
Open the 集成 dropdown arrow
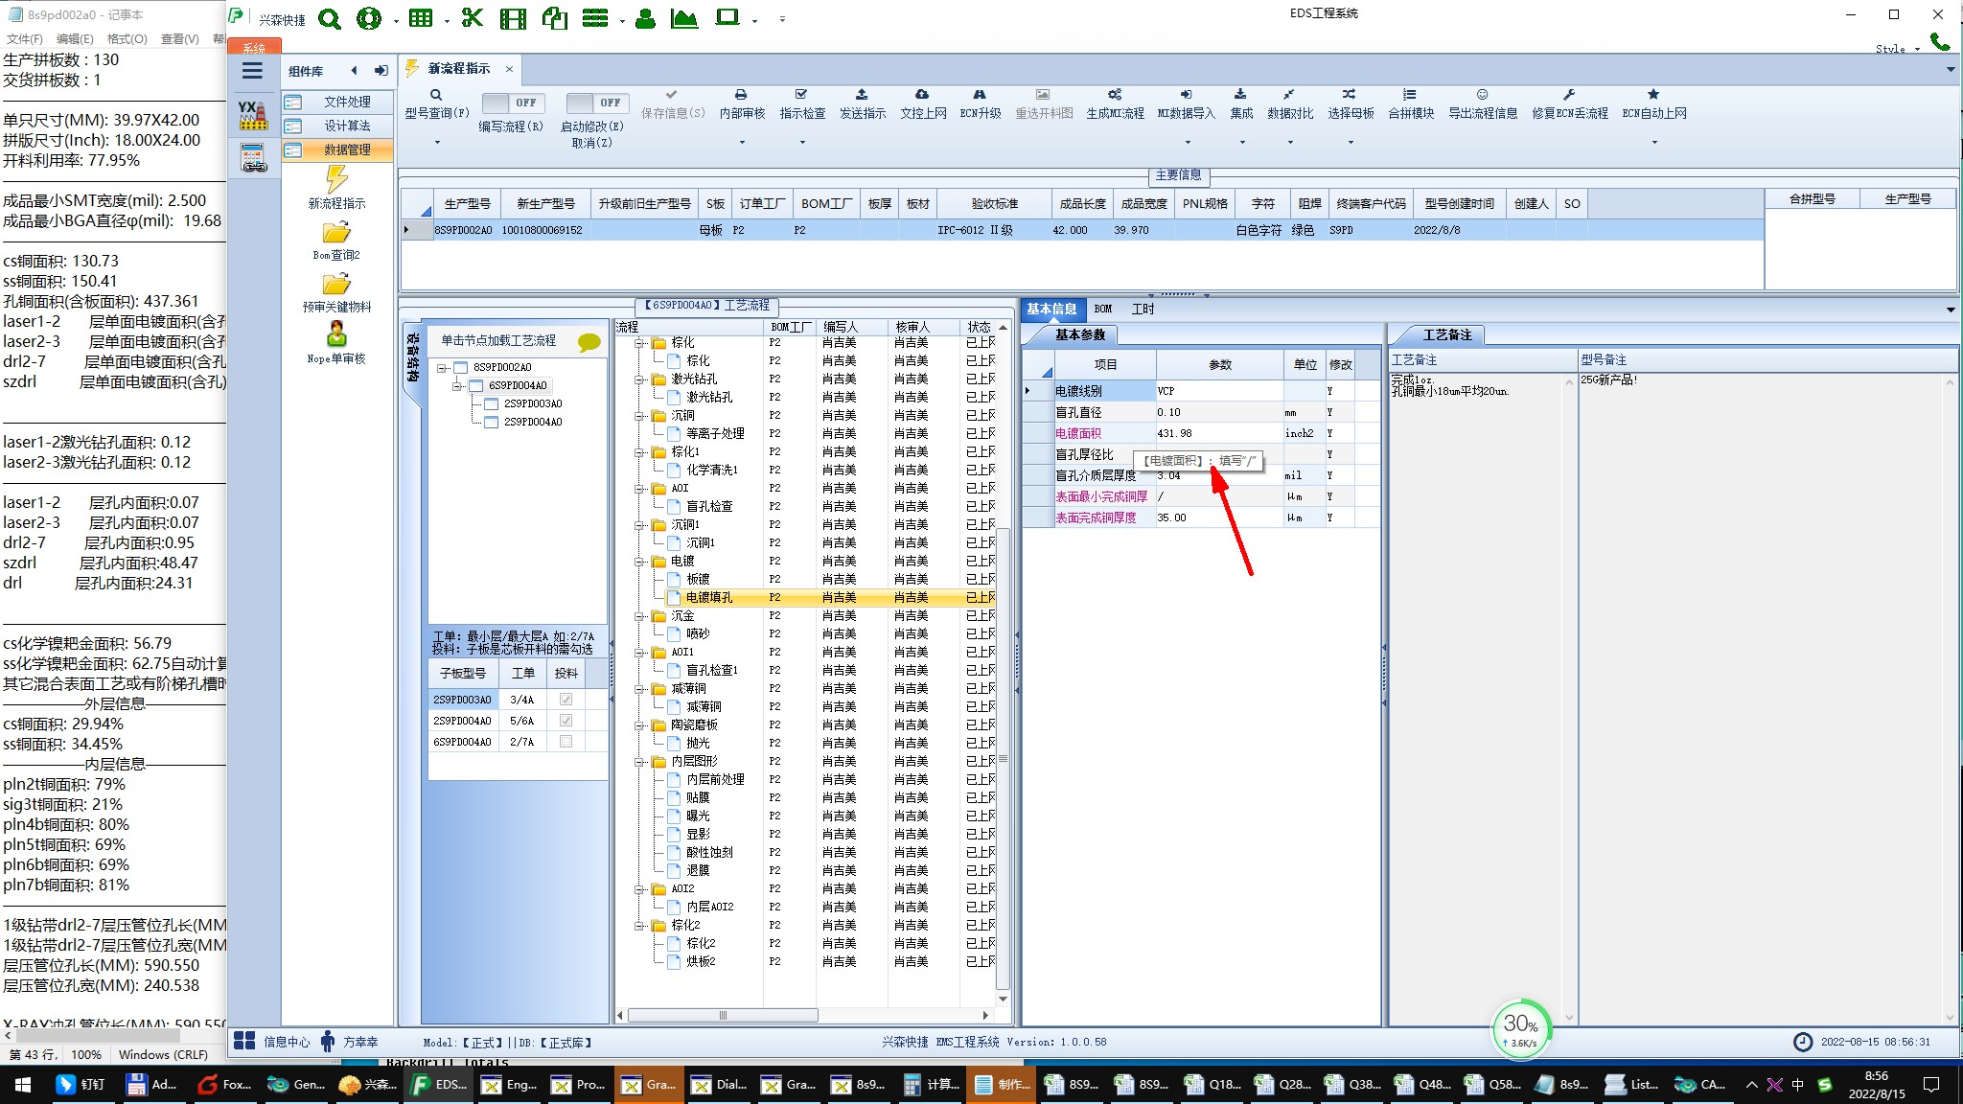click(x=1242, y=143)
